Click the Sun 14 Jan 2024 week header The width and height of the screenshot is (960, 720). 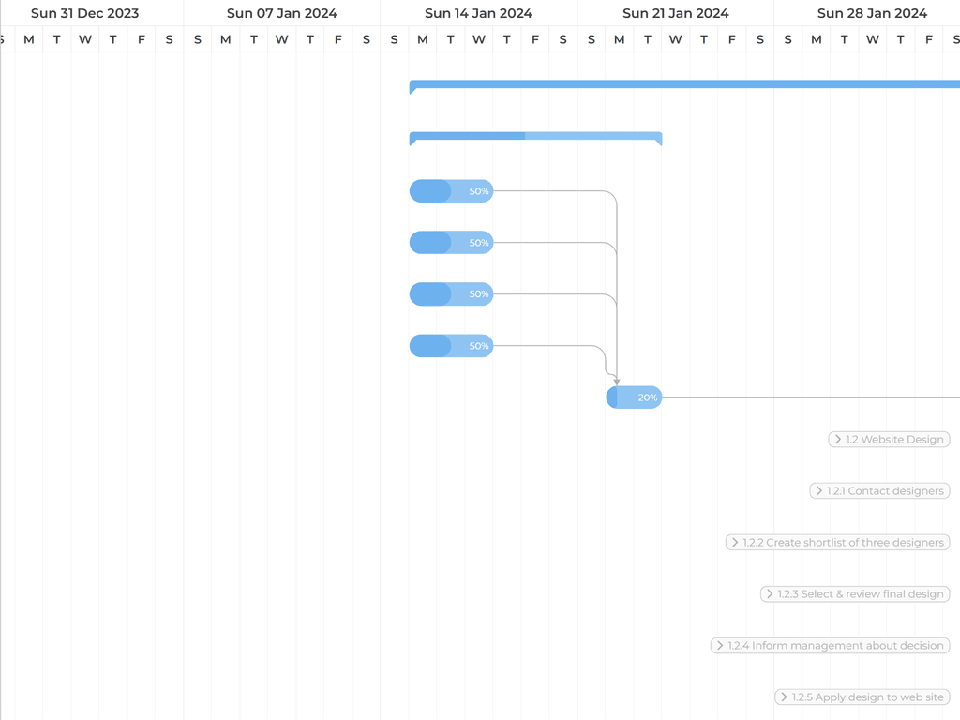pyautogui.click(x=478, y=13)
